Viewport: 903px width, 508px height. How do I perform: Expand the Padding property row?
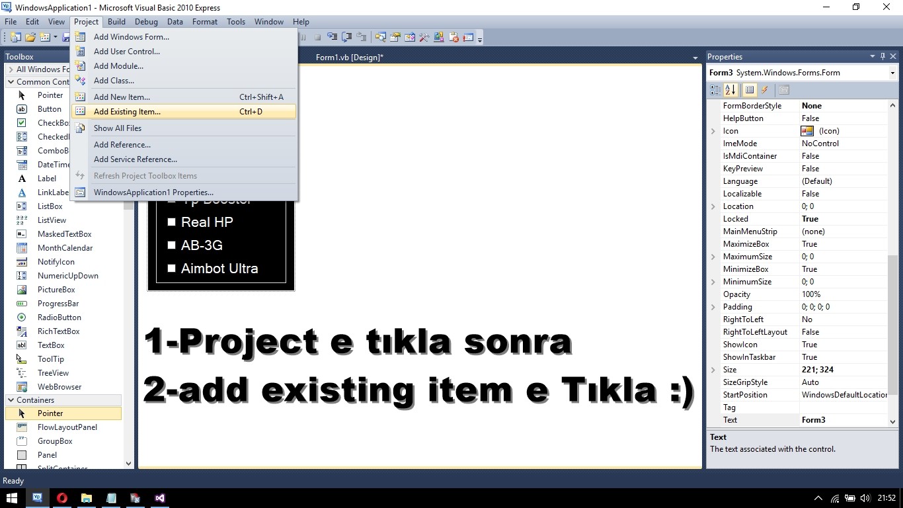pyautogui.click(x=713, y=307)
